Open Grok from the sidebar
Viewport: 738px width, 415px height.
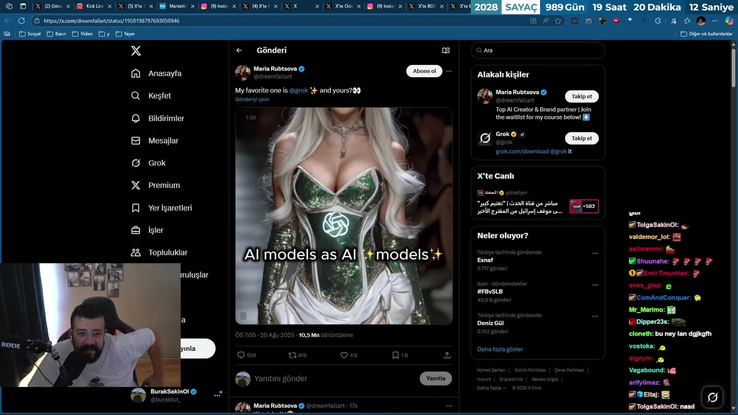(x=148, y=163)
